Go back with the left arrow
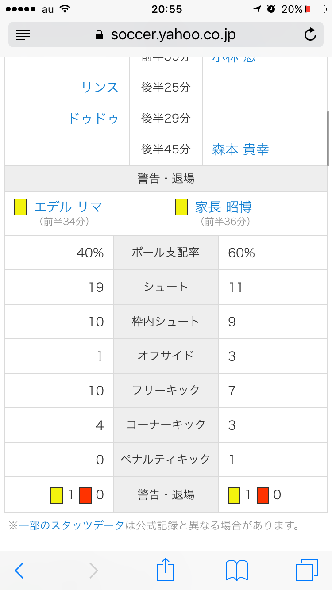The height and width of the screenshot is (590, 332). click(19, 571)
